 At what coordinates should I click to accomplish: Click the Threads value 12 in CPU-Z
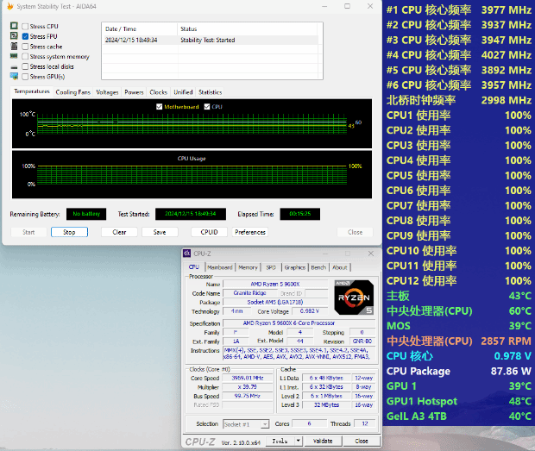pyautogui.click(x=365, y=423)
